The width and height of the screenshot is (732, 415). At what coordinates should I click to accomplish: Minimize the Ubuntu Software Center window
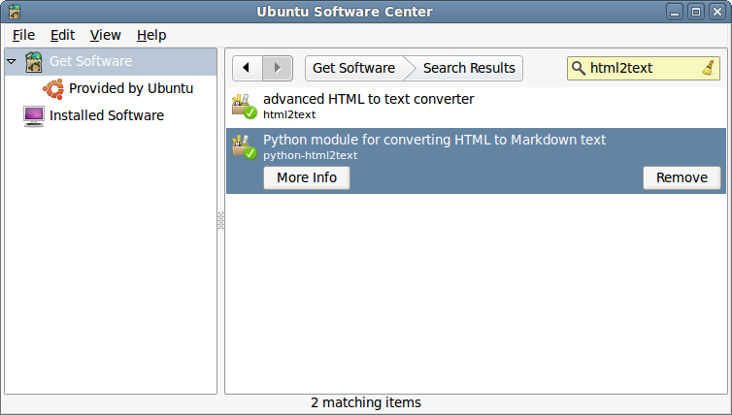click(675, 12)
